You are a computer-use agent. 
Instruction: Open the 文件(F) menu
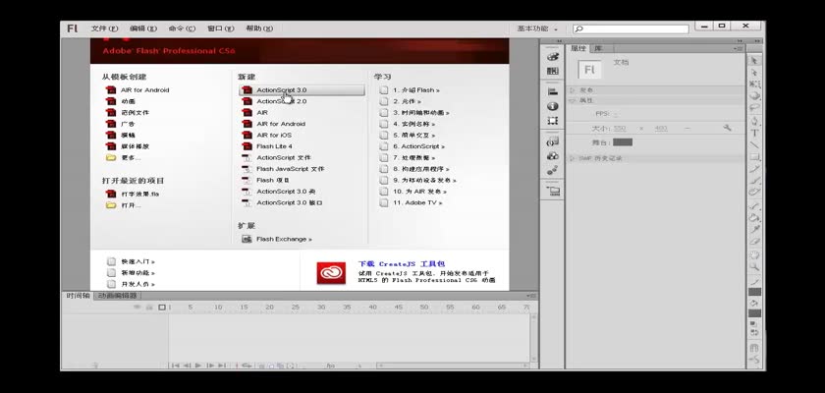(x=104, y=28)
